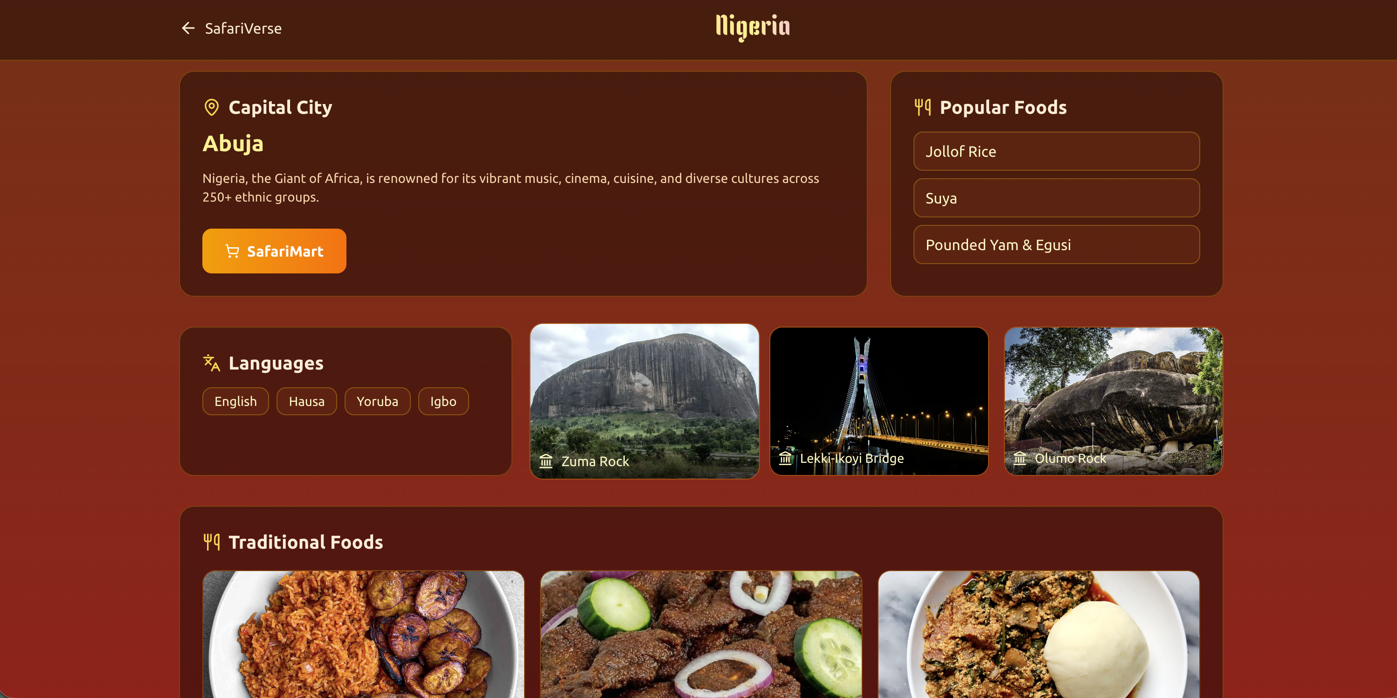This screenshot has width=1397, height=698.
Task: Pick the Hausa language chip
Action: pyautogui.click(x=307, y=402)
